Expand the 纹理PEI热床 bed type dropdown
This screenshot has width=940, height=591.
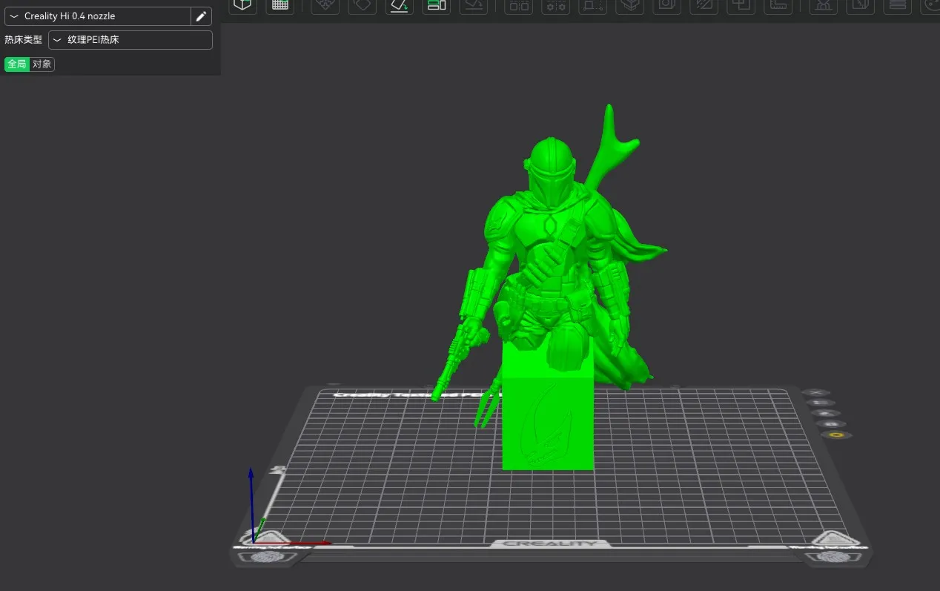tap(130, 40)
